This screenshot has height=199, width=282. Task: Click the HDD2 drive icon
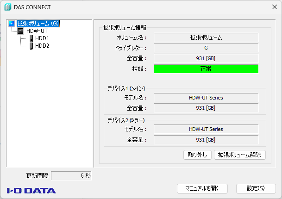click(x=31, y=46)
